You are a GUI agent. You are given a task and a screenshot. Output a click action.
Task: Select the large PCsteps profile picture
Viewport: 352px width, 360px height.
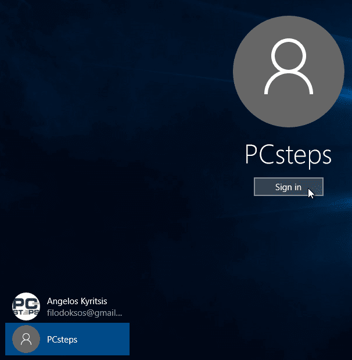click(289, 72)
